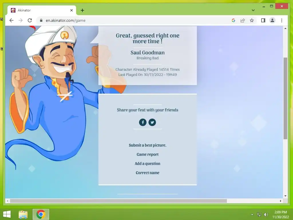Click the Breaking Bad subtitle text
Viewport: 293px width, 220px height.
point(147,58)
